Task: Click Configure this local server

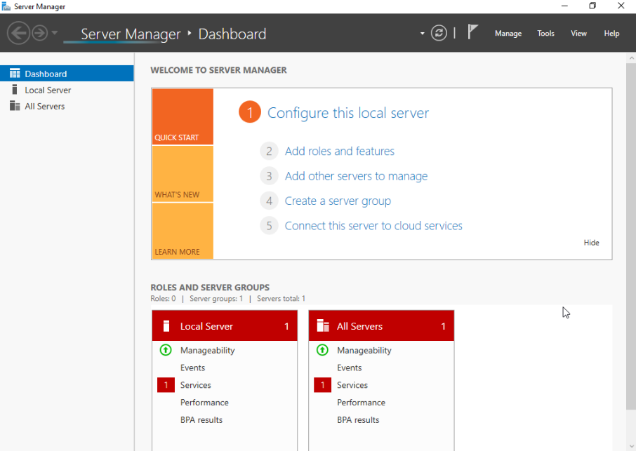Action: click(x=347, y=113)
